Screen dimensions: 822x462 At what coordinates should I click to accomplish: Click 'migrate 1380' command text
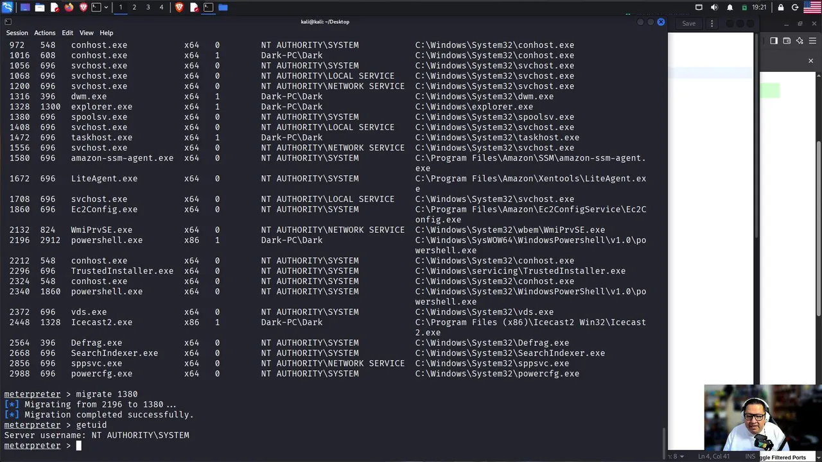(x=107, y=394)
